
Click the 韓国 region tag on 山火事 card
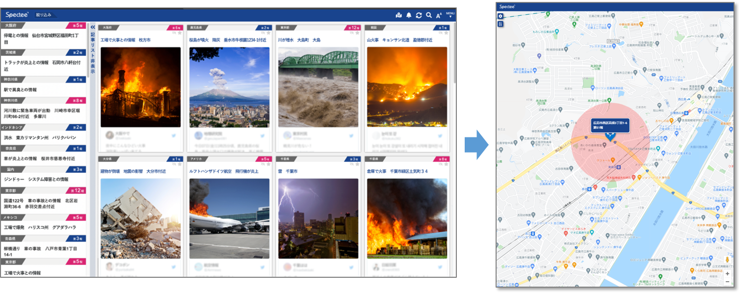coord(375,28)
